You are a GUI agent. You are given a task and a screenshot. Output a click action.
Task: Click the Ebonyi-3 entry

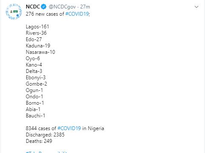[36, 78]
